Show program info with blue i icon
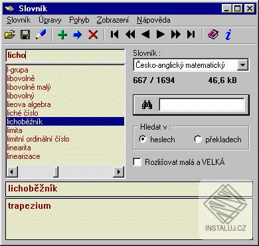 [x=228, y=35]
